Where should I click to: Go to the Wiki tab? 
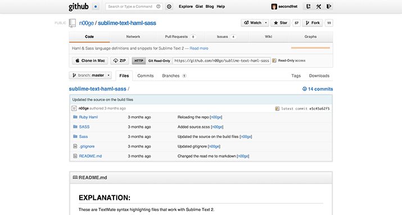(268, 37)
